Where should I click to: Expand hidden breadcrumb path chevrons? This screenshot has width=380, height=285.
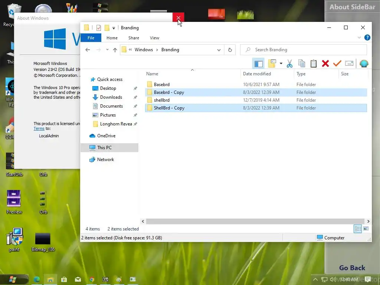130,50
